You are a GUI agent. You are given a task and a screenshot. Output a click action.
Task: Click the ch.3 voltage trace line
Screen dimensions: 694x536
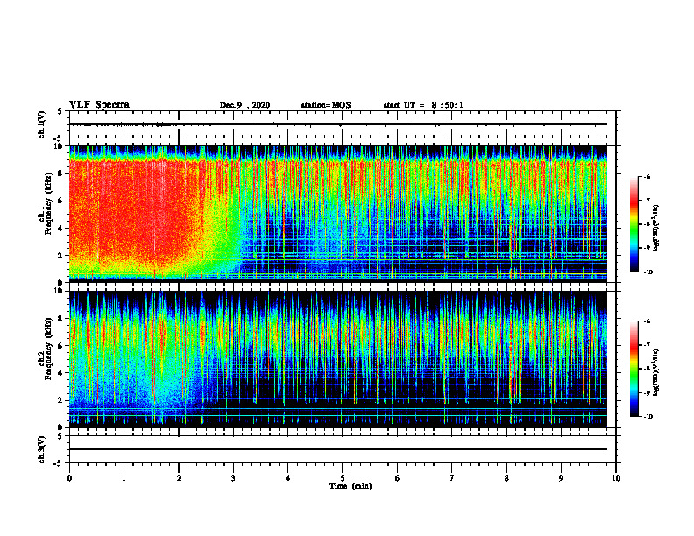coord(338,449)
